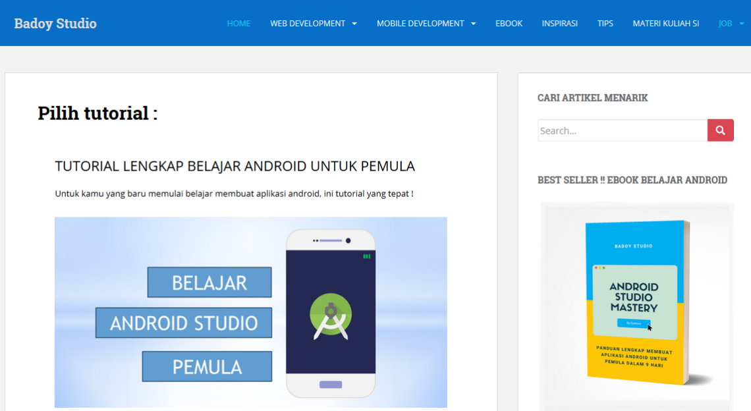Click the phone illustration's home button

[331, 384]
